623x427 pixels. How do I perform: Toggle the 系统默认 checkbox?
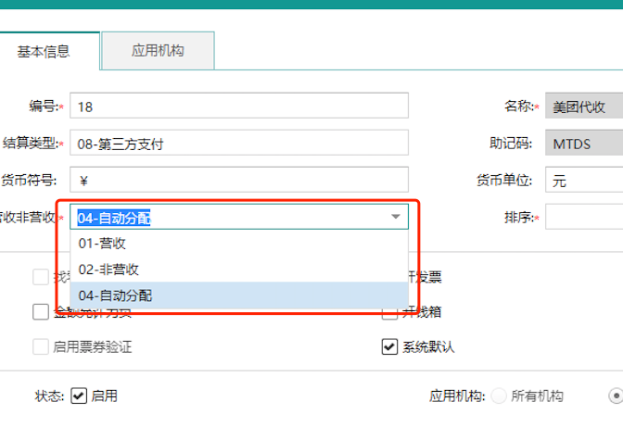coord(389,347)
